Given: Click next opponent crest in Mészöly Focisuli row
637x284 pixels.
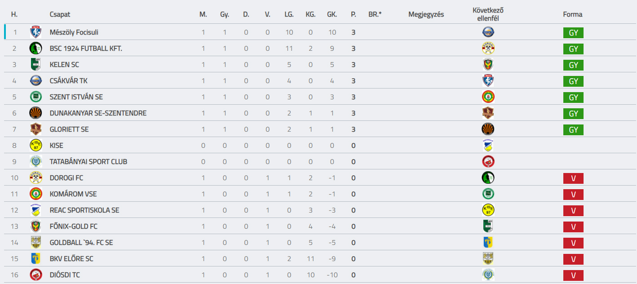Looking at the screenshot, I should pyautogui.click(x=488, y=32).
